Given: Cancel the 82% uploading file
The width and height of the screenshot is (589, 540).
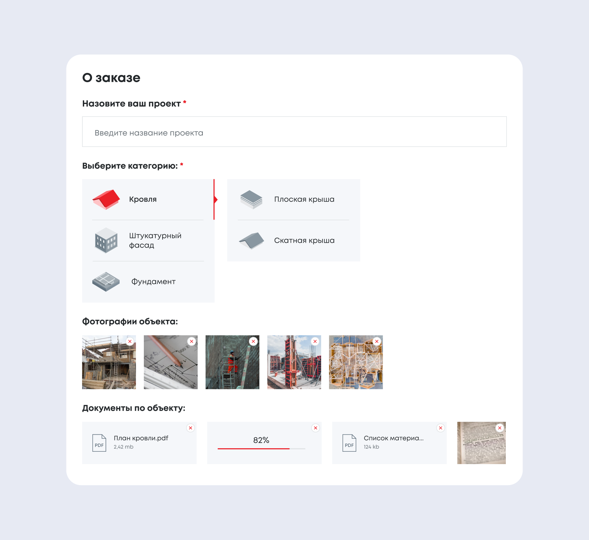Looking at the screenshot, I should (316, 428).
